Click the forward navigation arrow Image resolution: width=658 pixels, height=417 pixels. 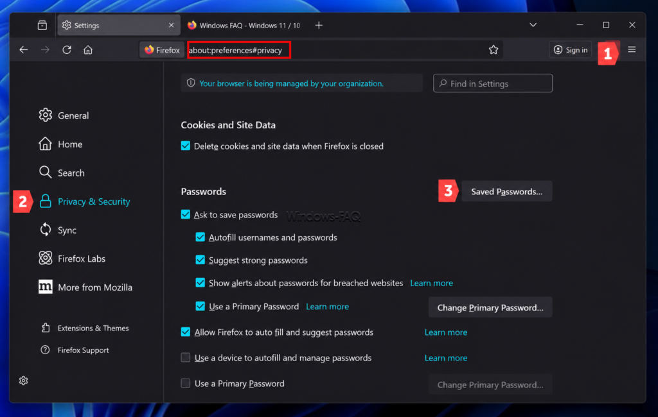(x=45, y=50)
